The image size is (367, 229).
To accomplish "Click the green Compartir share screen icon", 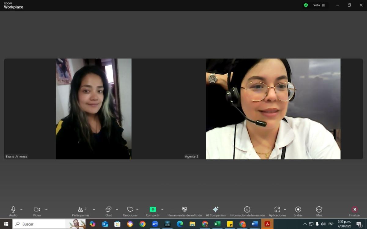I will point(153,209).
